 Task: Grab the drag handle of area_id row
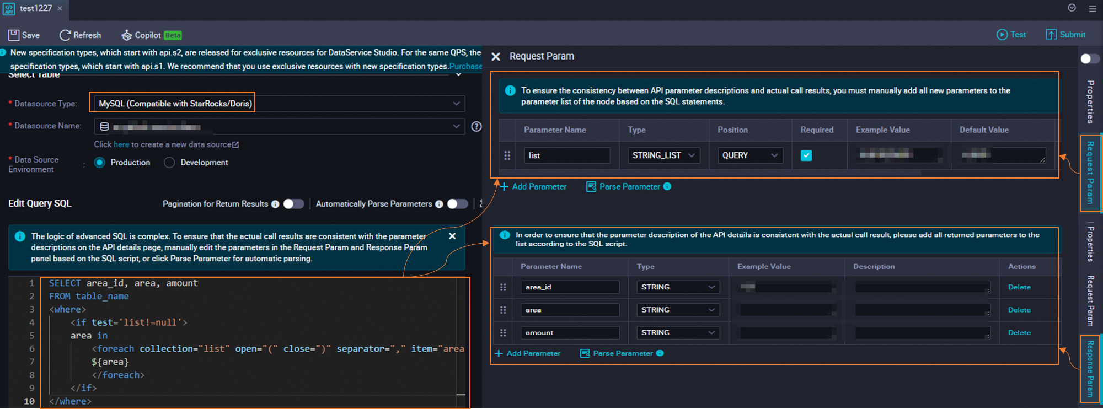point(503,287)
